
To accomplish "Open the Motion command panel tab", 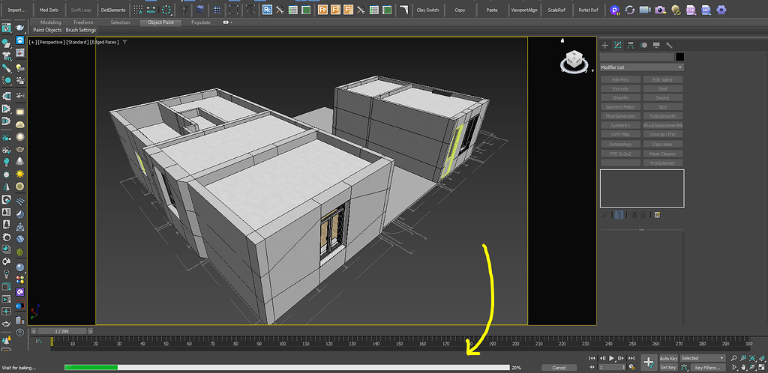I will tap(643, 45).
